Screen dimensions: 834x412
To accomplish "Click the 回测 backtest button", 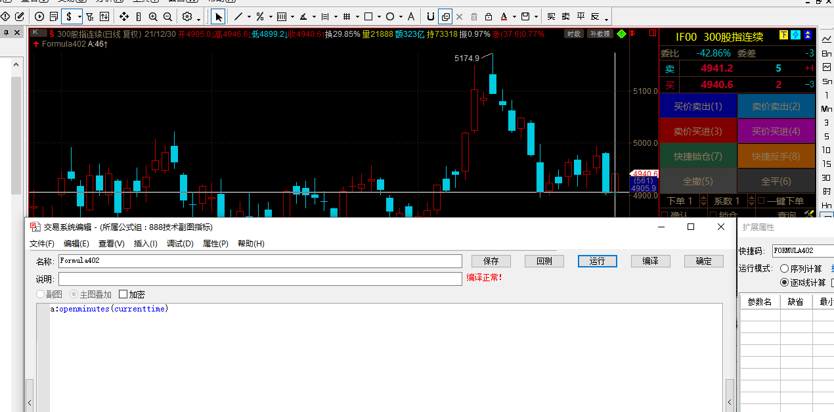I will (544, 261).
